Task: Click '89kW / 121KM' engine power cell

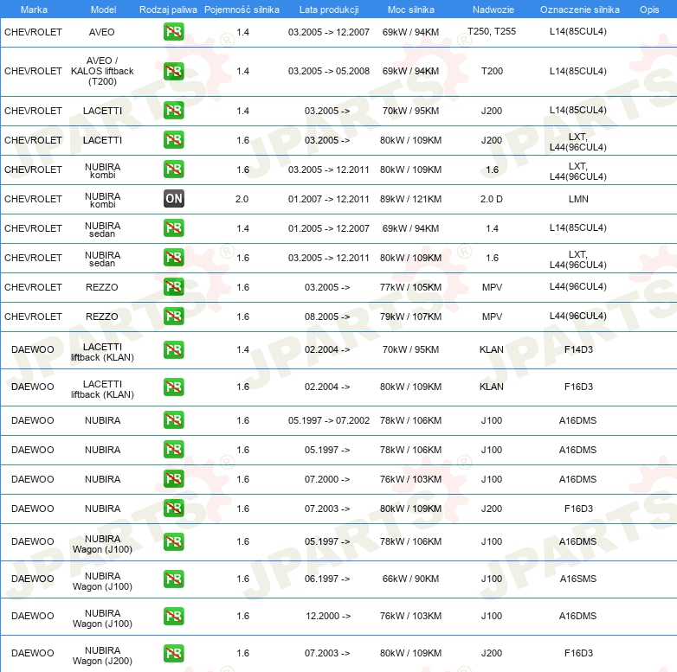Action: (x=410, y=199)
